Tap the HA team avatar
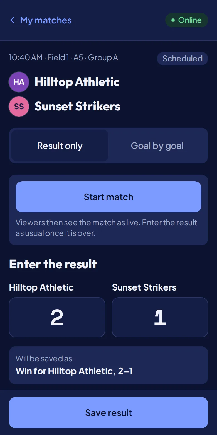Viewport: 217px width, 435px height. click(19, 82)
